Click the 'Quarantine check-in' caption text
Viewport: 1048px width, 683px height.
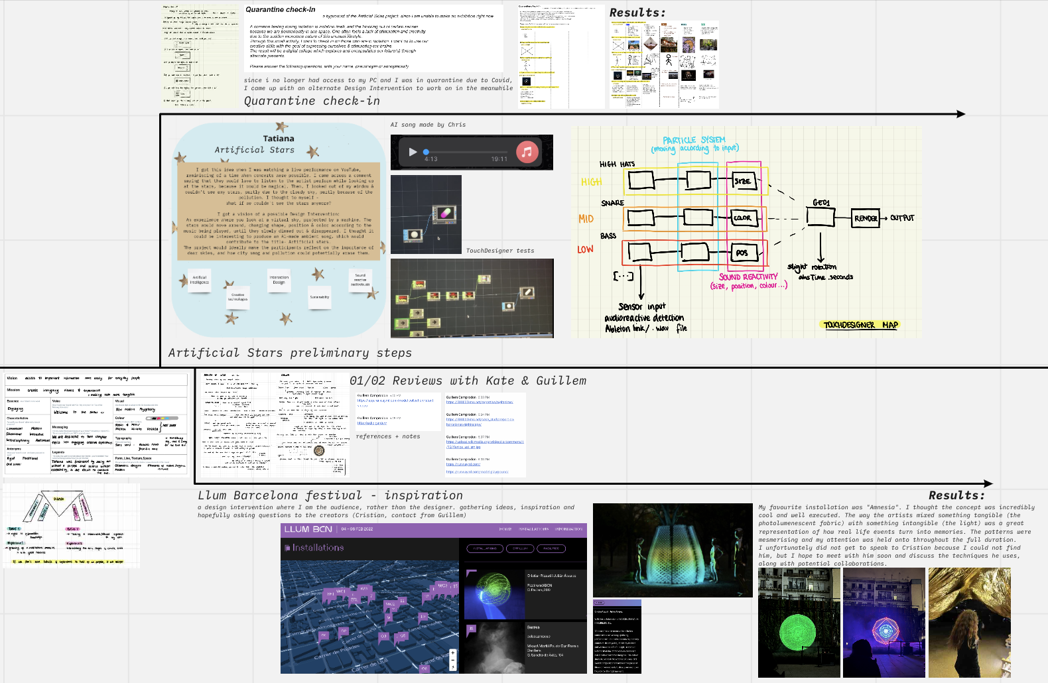(312, 101)
